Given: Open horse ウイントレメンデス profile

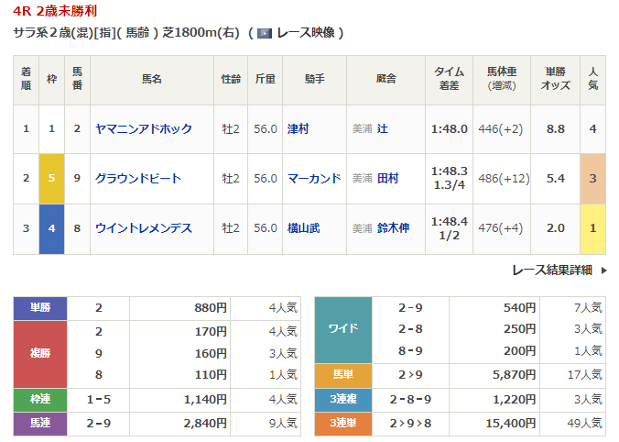Looking at the screenshot, I should (x=144, y=228).
